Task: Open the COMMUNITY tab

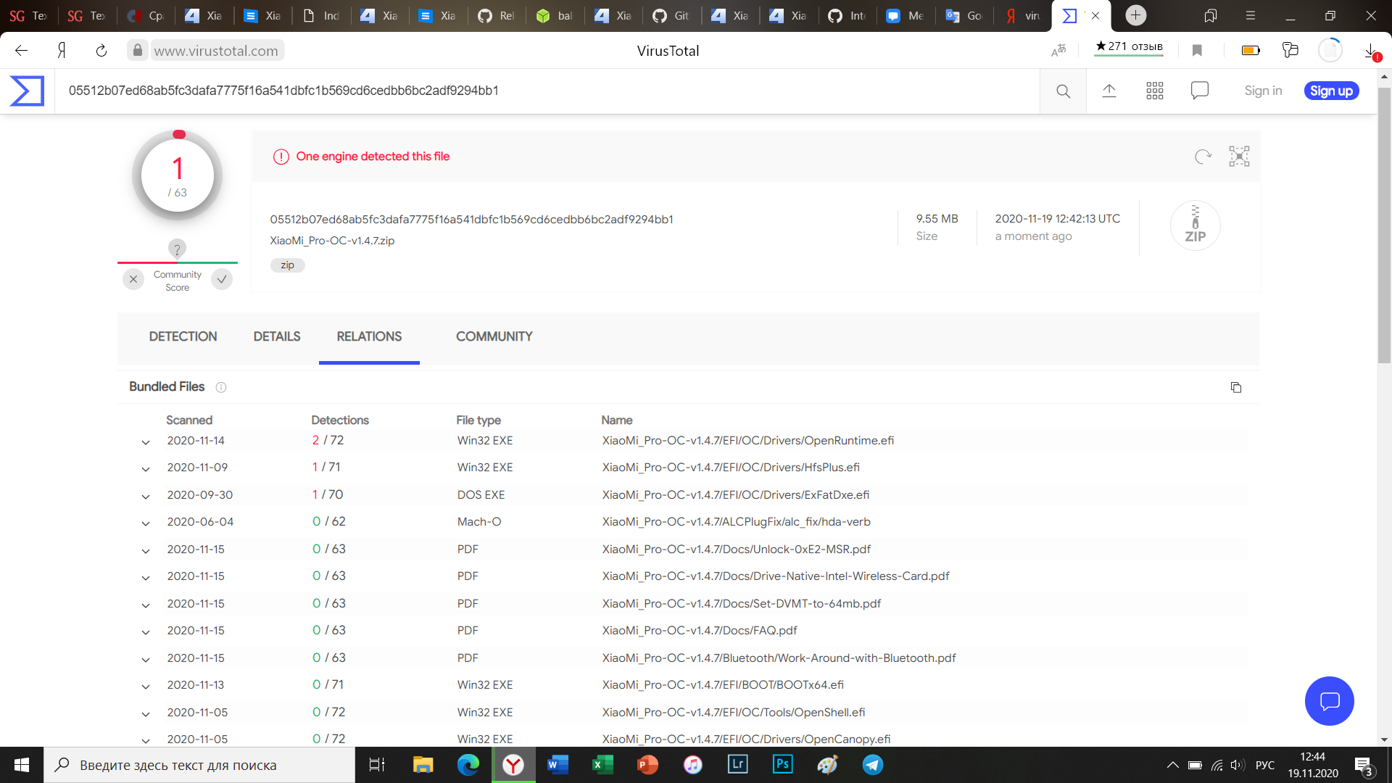Action: [494, 336]
